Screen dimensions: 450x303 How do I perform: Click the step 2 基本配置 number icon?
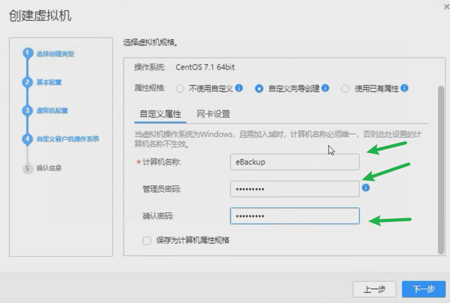27,82
